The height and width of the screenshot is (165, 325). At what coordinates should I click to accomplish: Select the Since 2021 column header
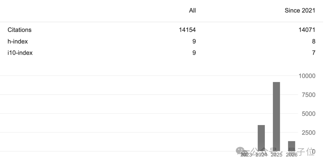[300, 11]
